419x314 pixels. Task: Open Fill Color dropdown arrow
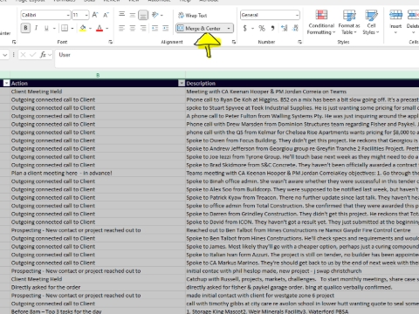pos(90,29)
